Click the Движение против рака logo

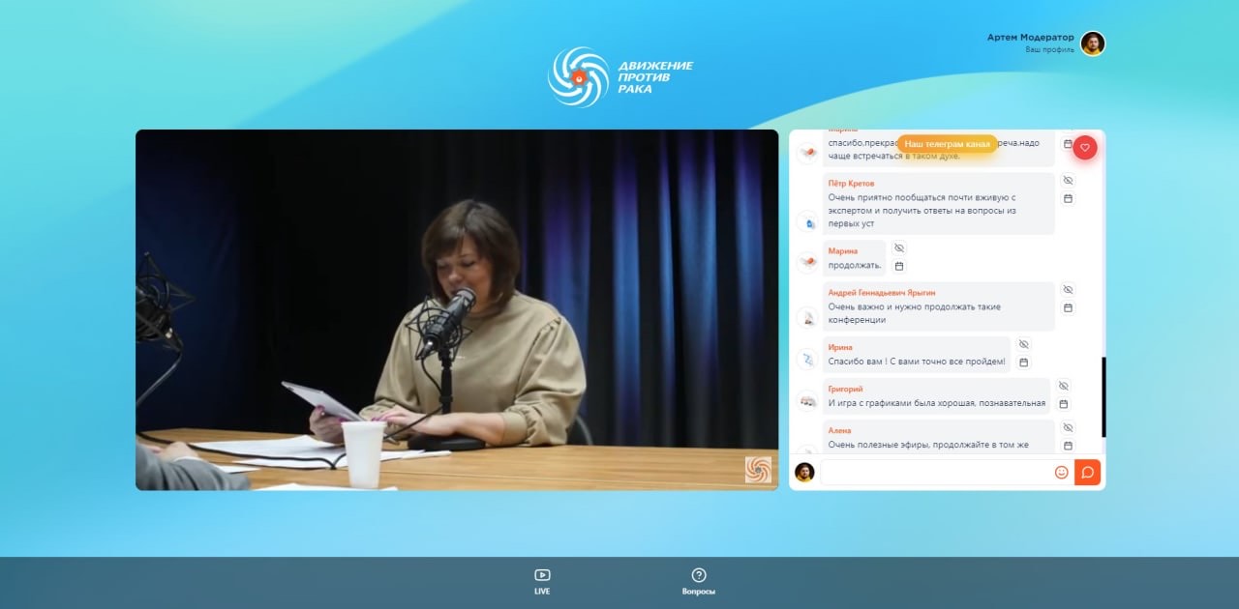620,77
